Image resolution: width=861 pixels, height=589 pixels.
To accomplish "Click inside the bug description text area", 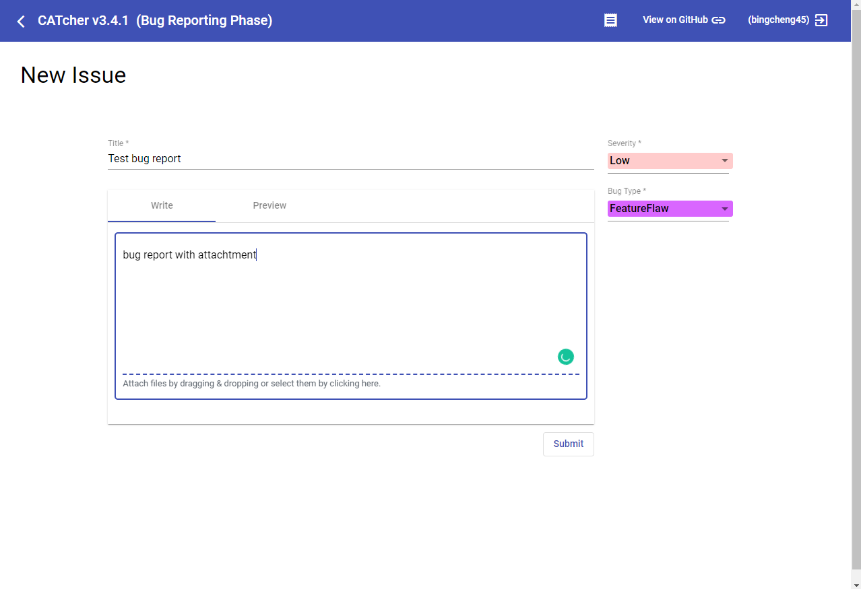I will pyautogui.click(x=351, y=303).
